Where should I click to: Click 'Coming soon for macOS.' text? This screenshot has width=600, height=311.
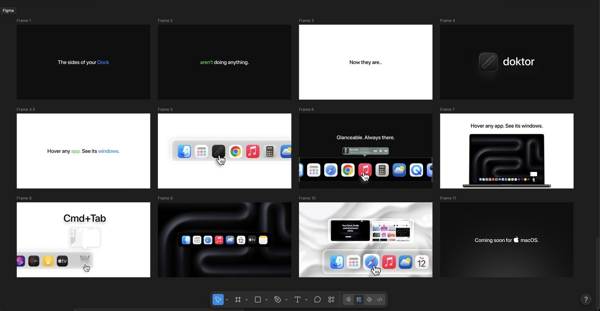(x=507, y=240)
